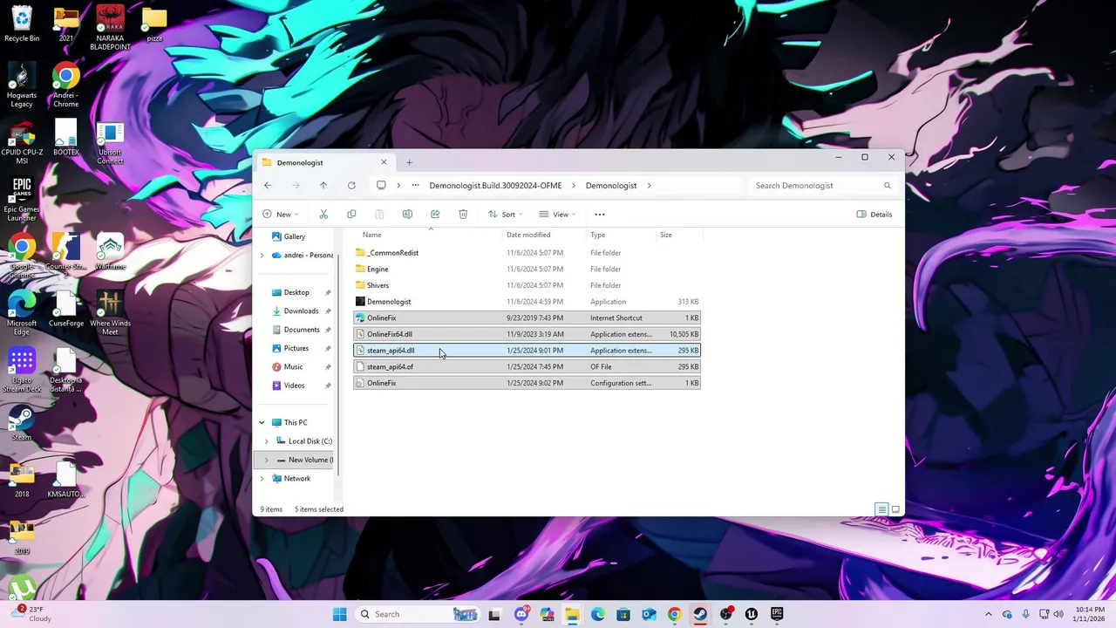The image size is (1116, 628).
Task: Click the Back arrow in Explorer
Action: point(268,186)
